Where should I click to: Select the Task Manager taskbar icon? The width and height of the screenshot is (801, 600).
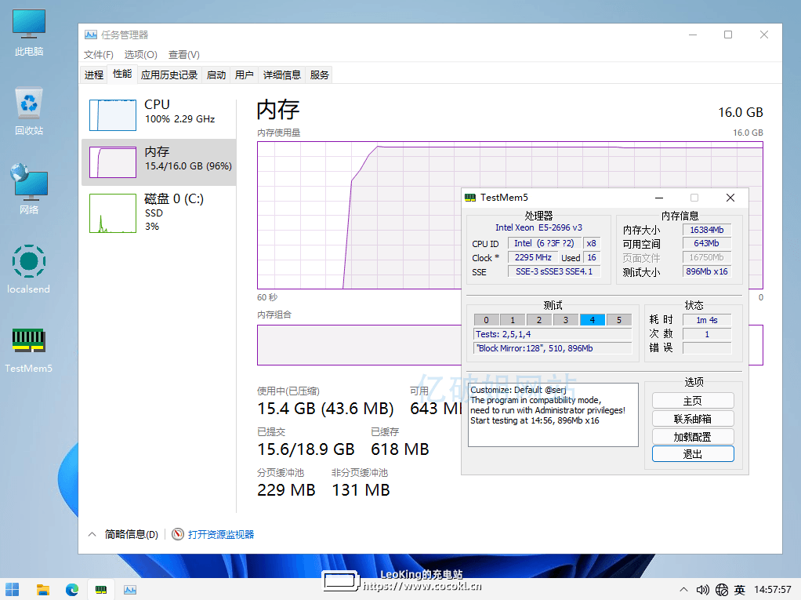pos(130,589)
